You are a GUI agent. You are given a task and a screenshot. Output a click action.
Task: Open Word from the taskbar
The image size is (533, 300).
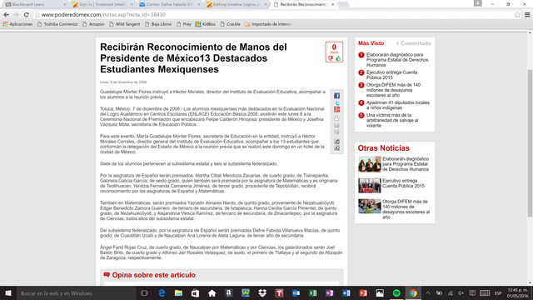click(x=346, y=293)
